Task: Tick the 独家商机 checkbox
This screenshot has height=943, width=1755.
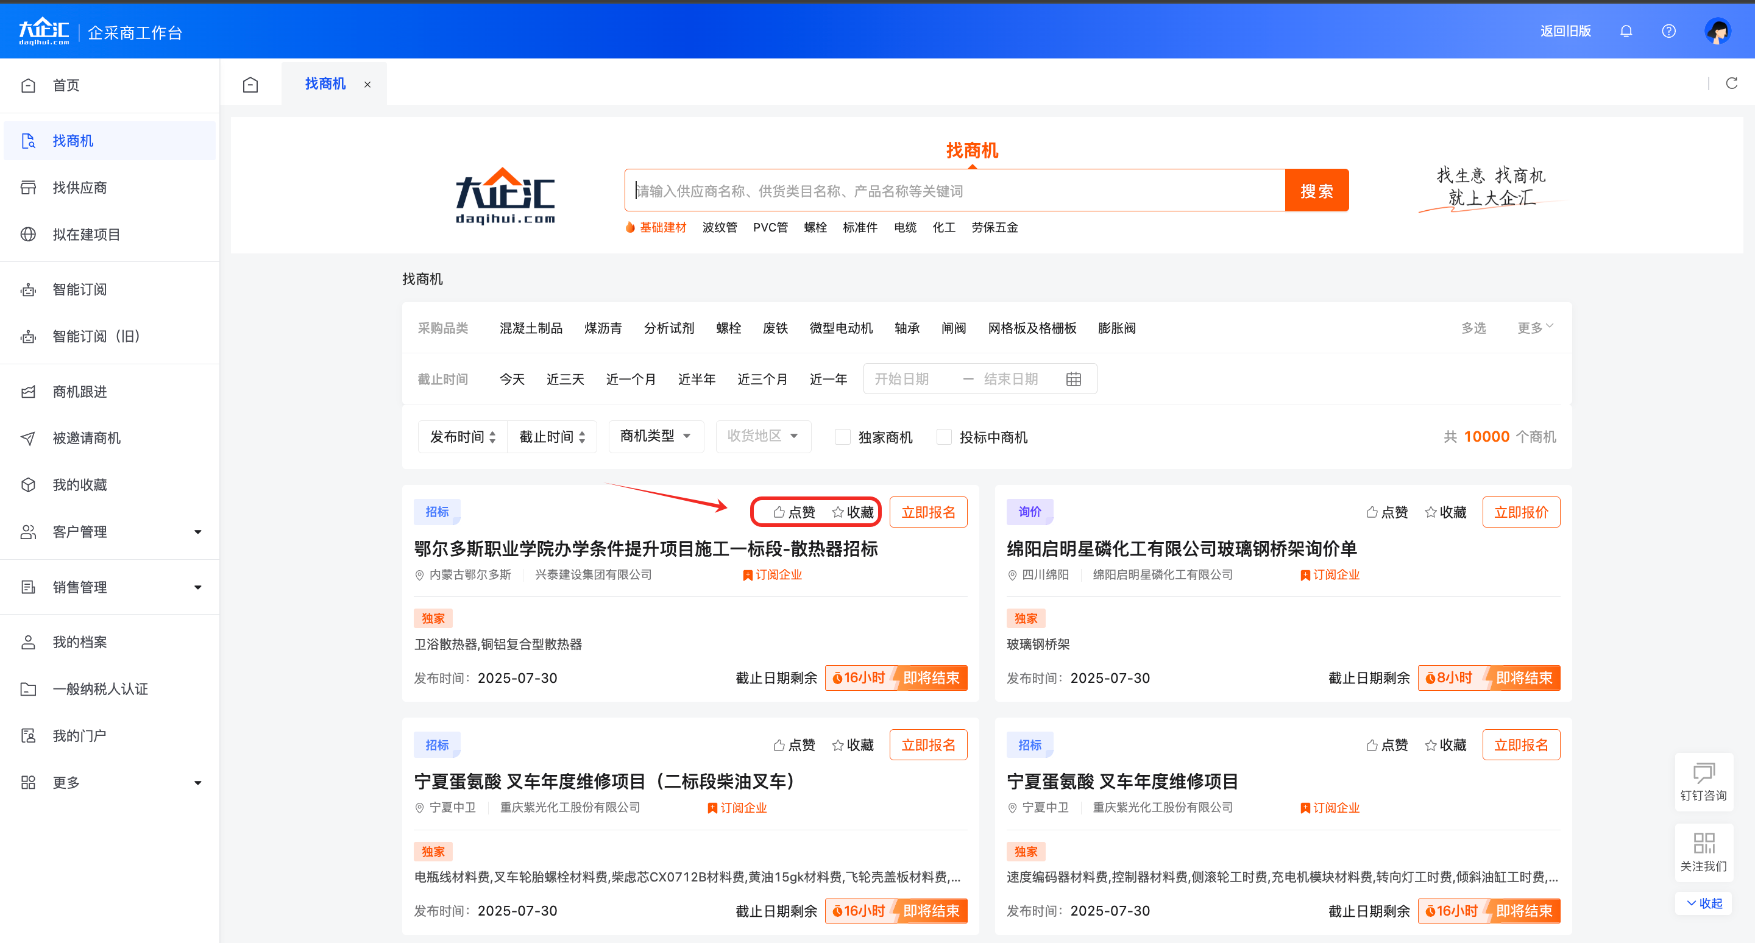Action: pos(843,436)
